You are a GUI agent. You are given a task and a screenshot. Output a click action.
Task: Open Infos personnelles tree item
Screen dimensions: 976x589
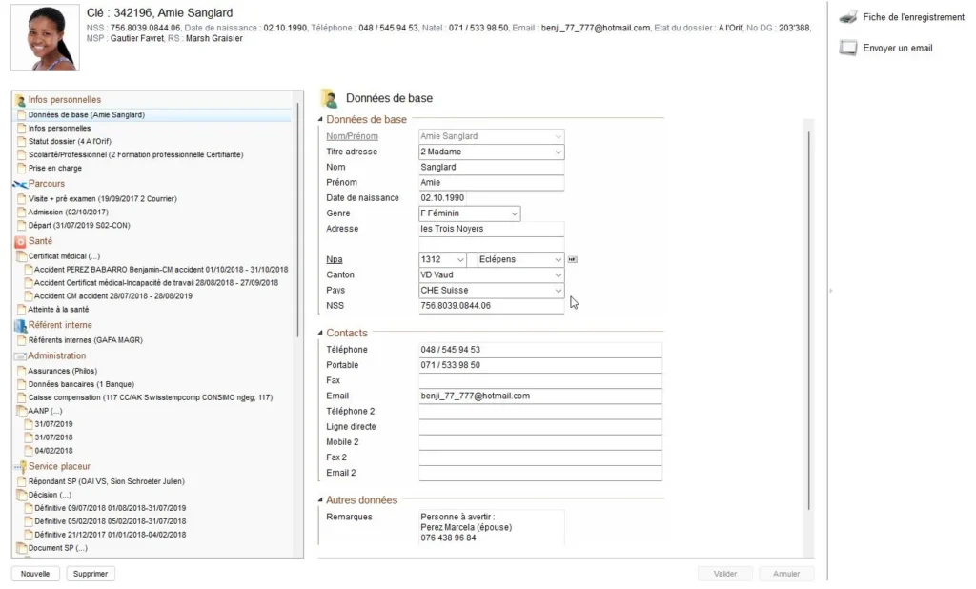pos(59,129)
